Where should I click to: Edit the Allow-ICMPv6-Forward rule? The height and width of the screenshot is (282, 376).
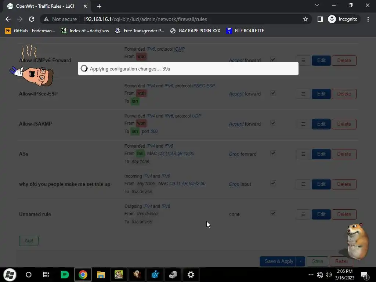click(321, 61)
